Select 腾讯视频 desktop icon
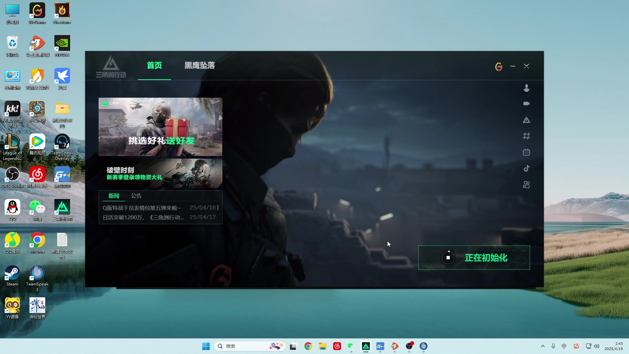This screenshot has width=629, height=354. (37, 145)
